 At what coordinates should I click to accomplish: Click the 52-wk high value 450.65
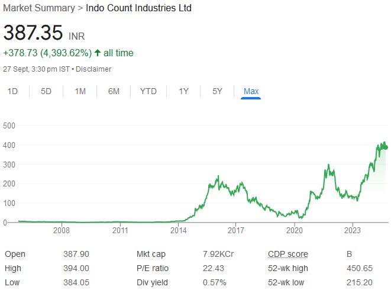[359, 268]
